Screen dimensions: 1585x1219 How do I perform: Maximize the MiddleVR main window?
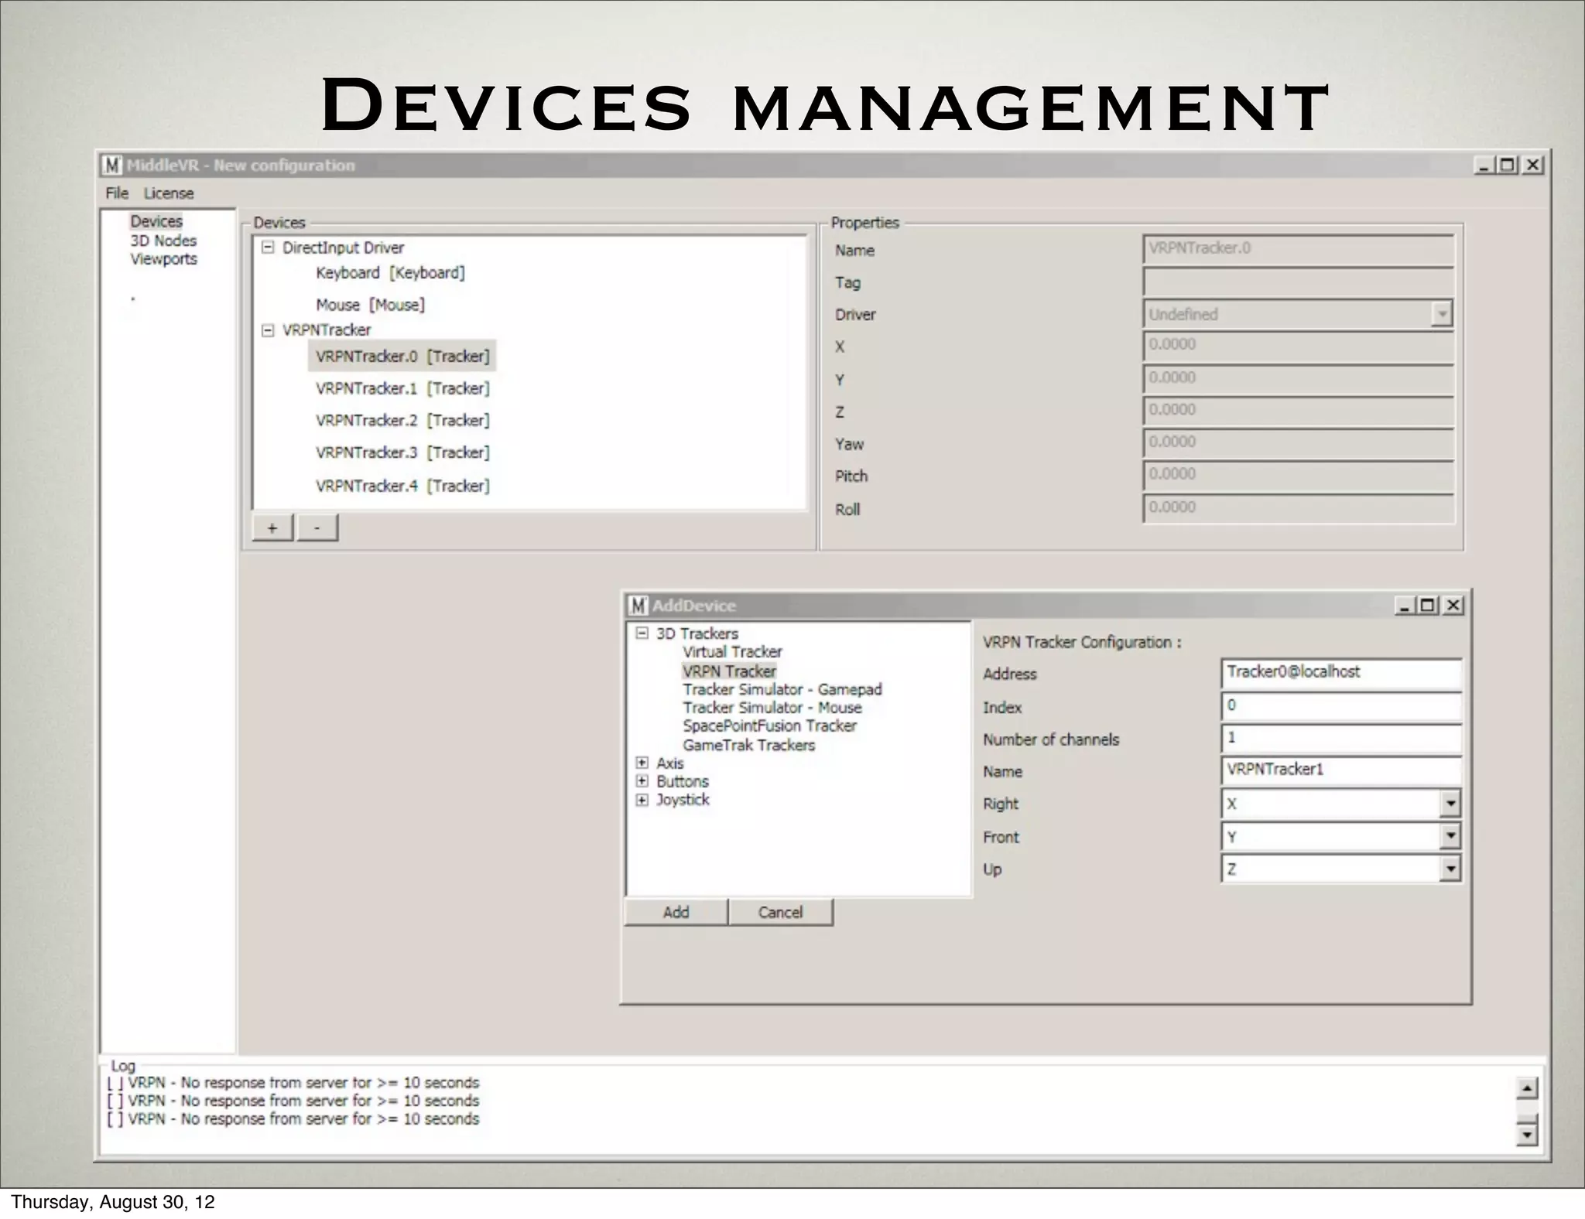[1508, 165]
